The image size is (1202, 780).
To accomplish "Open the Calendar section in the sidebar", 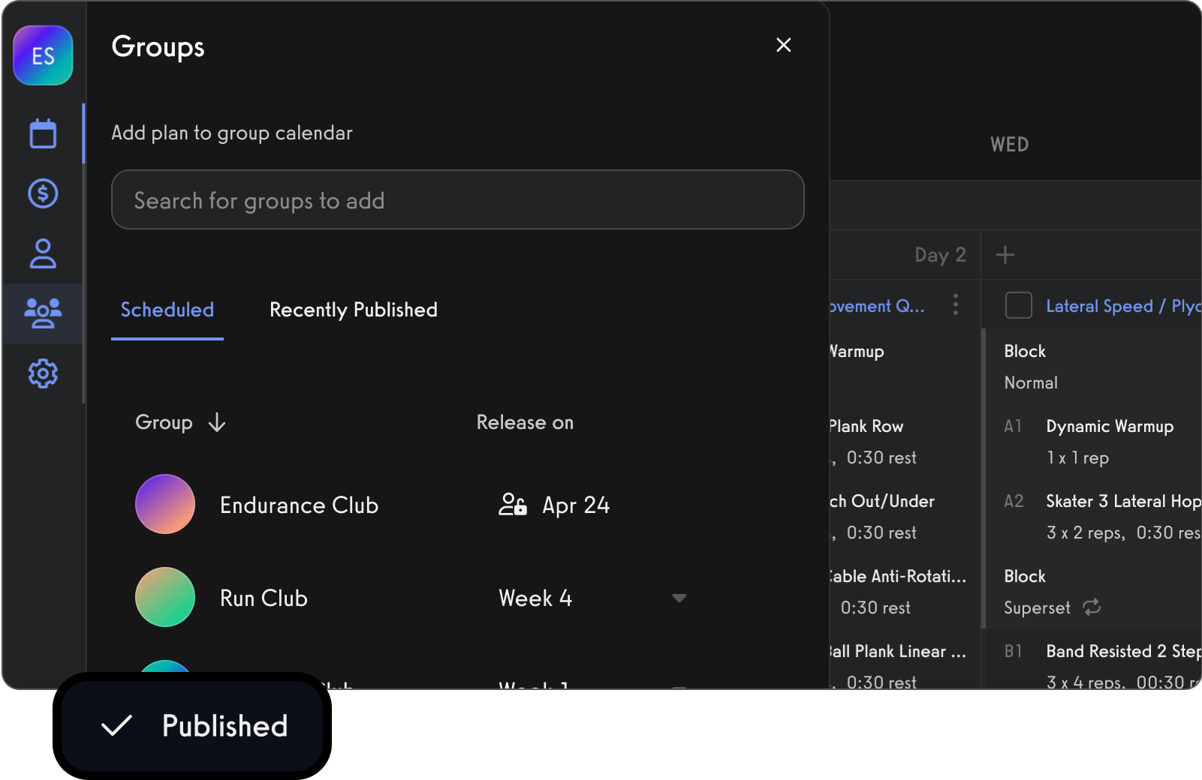I will [43, 133].
